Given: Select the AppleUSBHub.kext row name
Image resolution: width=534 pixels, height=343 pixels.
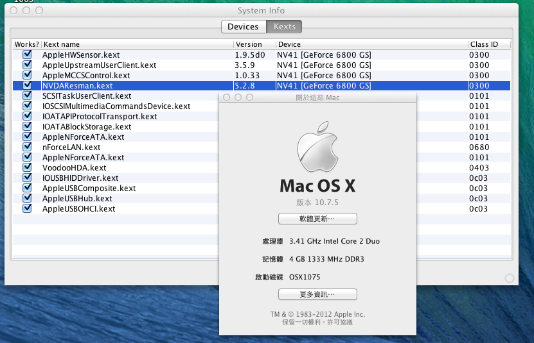Looking at the screenshot, I should [x=77, y=199].
